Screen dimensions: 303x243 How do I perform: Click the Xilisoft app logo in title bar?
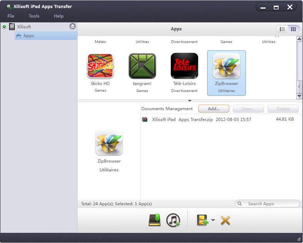9,7
